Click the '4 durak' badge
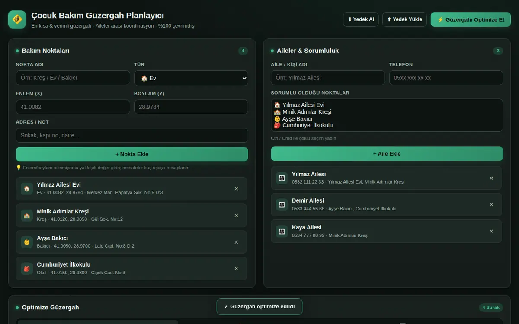Screen dimensions: 519x324 tap(491, 308)
